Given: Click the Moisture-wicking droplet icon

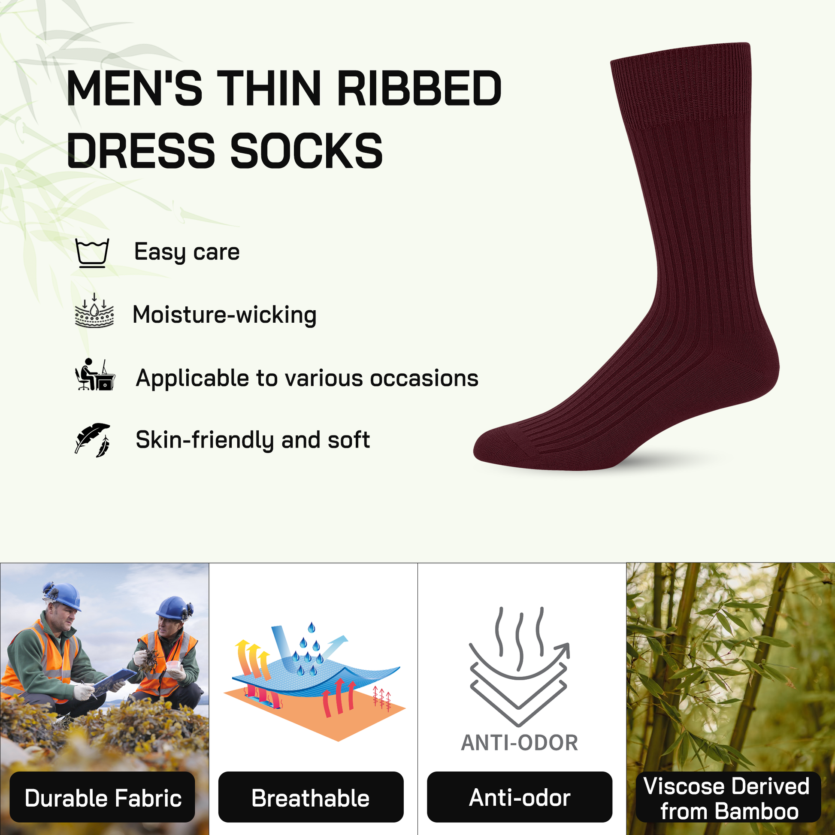Looking at the screenshot, I should [94, 310].
